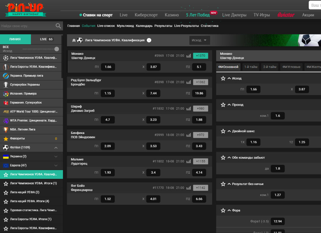Bet on П1 odds 1.15 for Зальцбург
The width and height of the screenshot is (321, 233).
(x=108, y=93)
